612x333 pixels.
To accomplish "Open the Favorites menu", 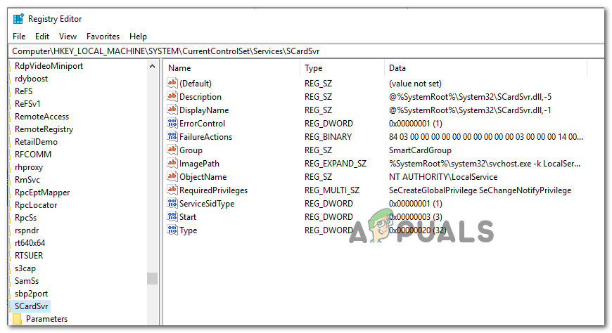I will pos(103,37).
